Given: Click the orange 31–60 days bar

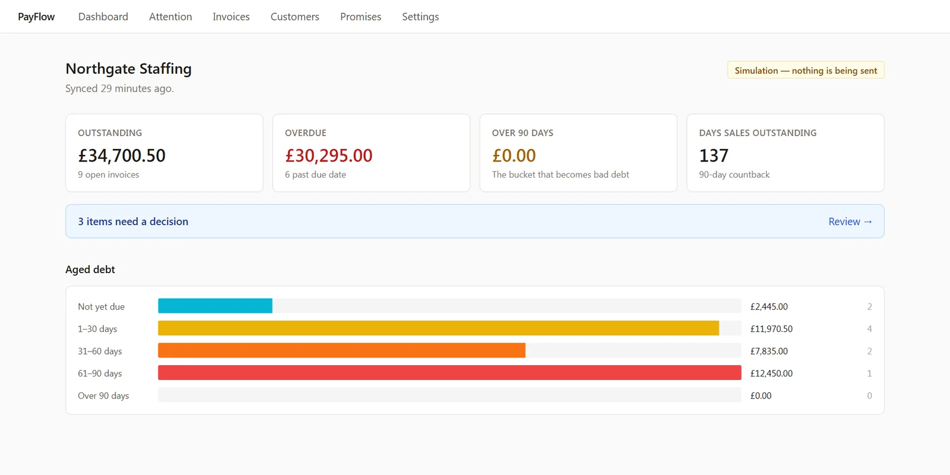Looking at the screenshot, I should click(x=341, y=350).
